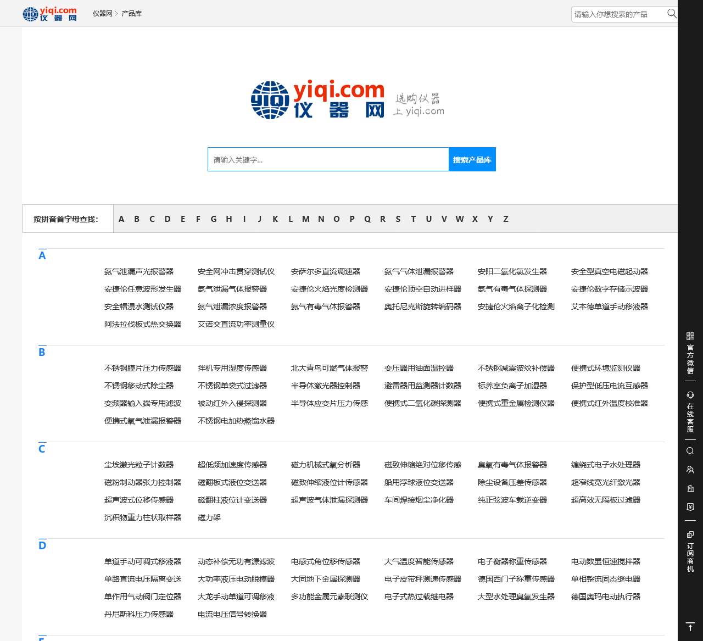
Task: Open 奥托尼克斯旋转编码器 link
Action: 423,306
